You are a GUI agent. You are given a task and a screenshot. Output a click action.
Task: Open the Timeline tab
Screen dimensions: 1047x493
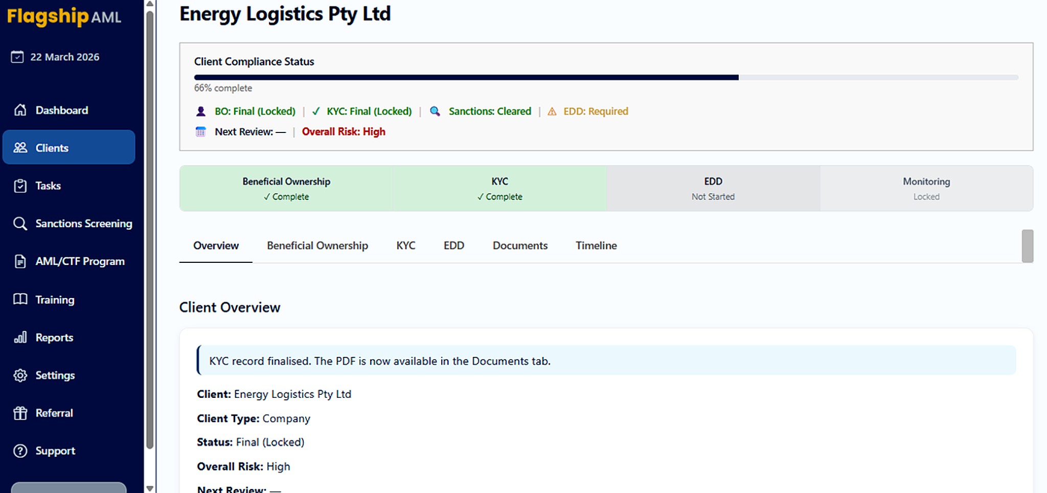[x=596, y=245]
